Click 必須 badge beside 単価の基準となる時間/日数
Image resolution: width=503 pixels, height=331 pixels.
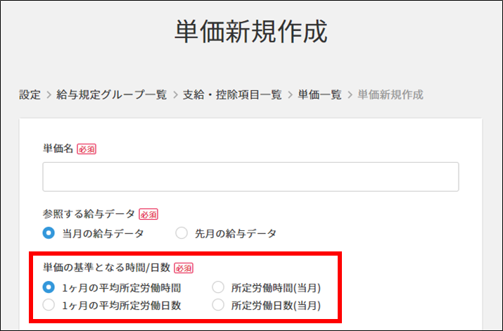coord(184,268)
